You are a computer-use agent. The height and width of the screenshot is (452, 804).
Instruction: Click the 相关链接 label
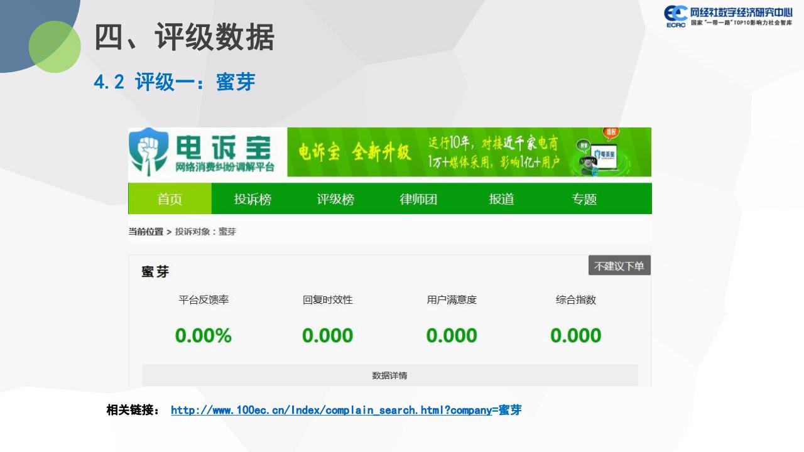pyautogui.click(x=133, y=410)
